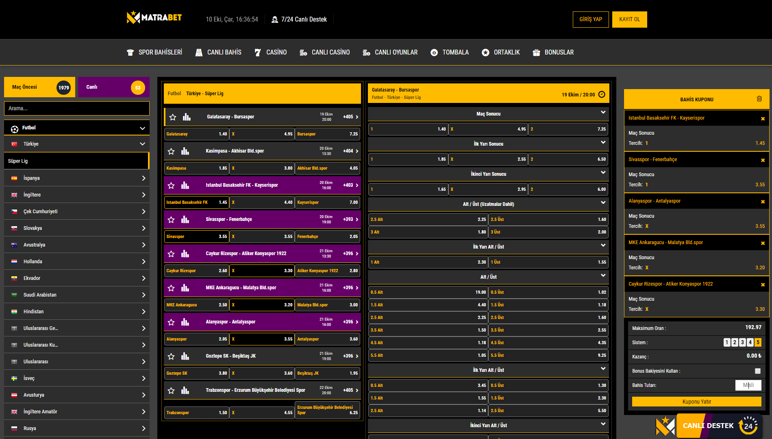The image size is (772, 439).
Task: Select system option 3 in coupon
Action: 742,343
